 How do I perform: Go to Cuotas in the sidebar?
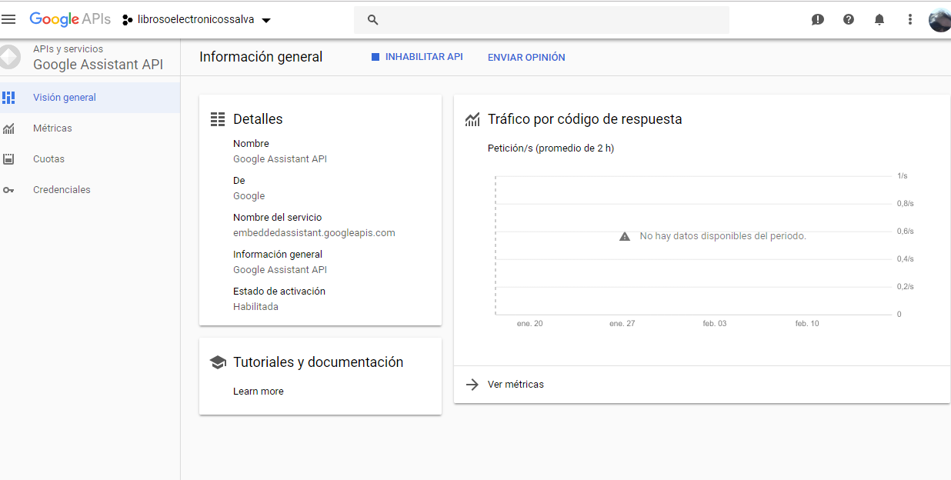48,159
